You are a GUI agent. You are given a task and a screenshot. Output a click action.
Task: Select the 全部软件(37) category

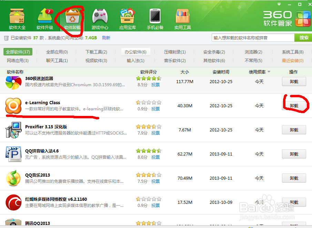pos(18,52)
